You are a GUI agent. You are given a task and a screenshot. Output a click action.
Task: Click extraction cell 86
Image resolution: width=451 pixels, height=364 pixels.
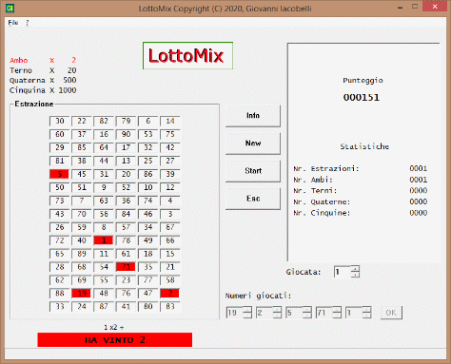click(x=147, y=174)
